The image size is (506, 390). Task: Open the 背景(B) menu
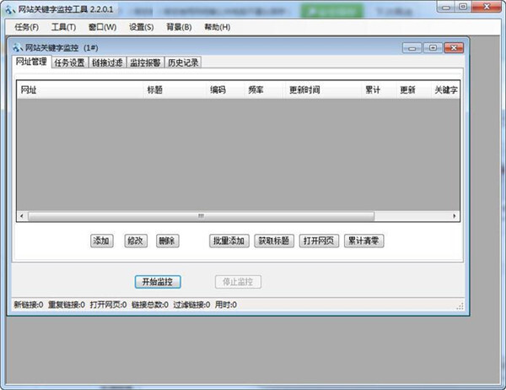coord(179,27)
